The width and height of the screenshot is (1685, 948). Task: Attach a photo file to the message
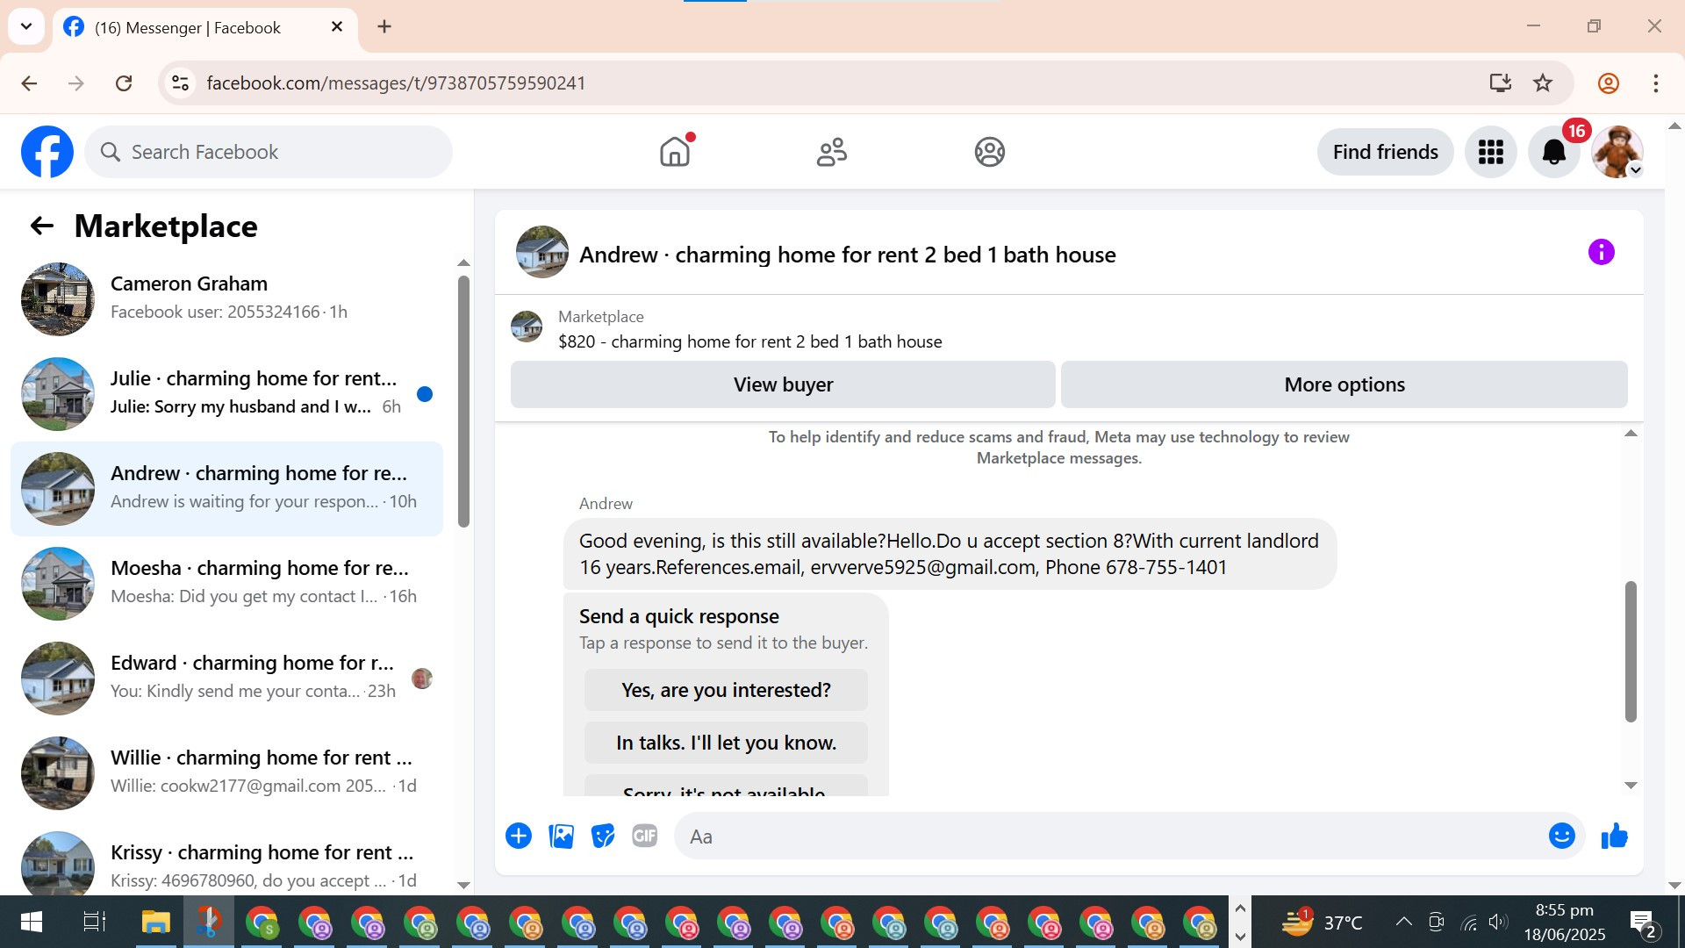pos(561,836)
